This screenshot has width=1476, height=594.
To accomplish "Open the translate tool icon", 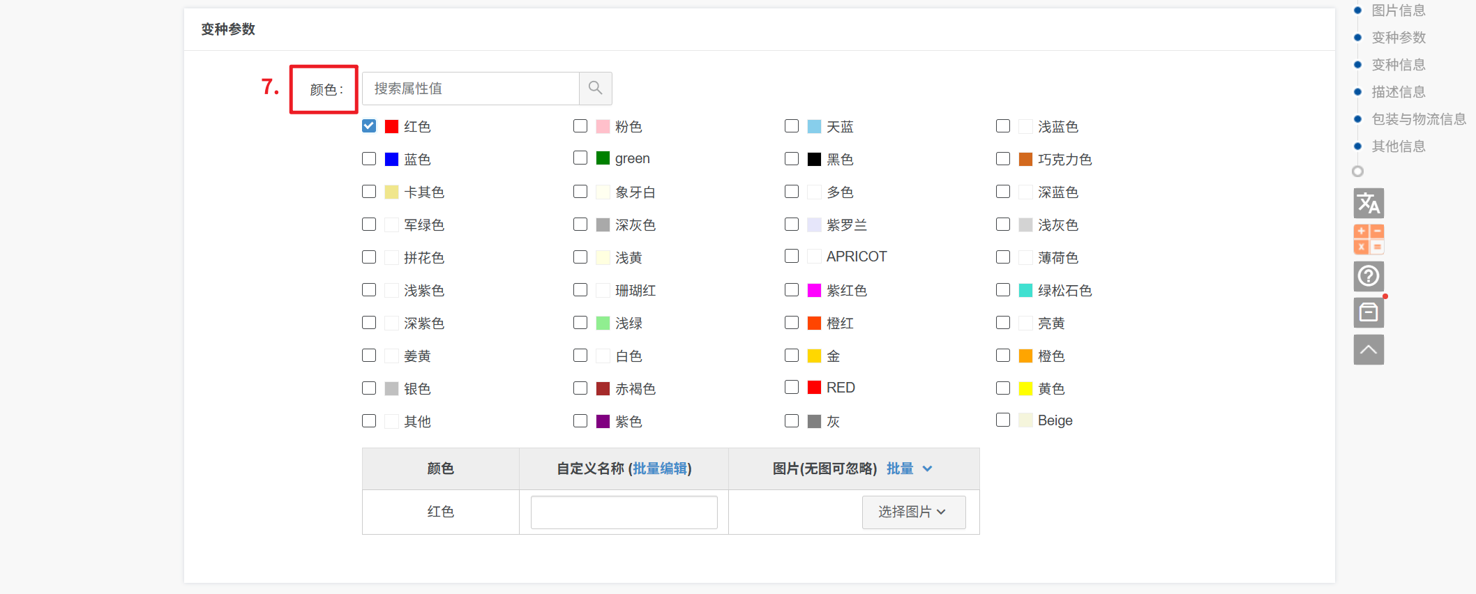I will tap(1368, 204).
